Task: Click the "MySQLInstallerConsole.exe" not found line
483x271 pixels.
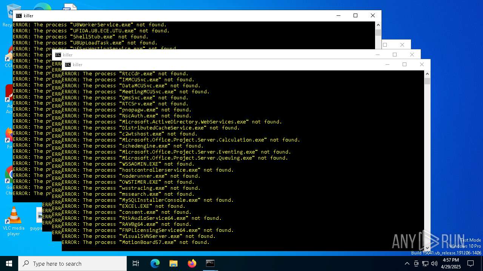Action: 148,200
